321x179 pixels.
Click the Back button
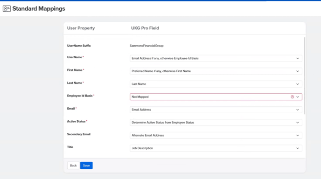(73, 165)
